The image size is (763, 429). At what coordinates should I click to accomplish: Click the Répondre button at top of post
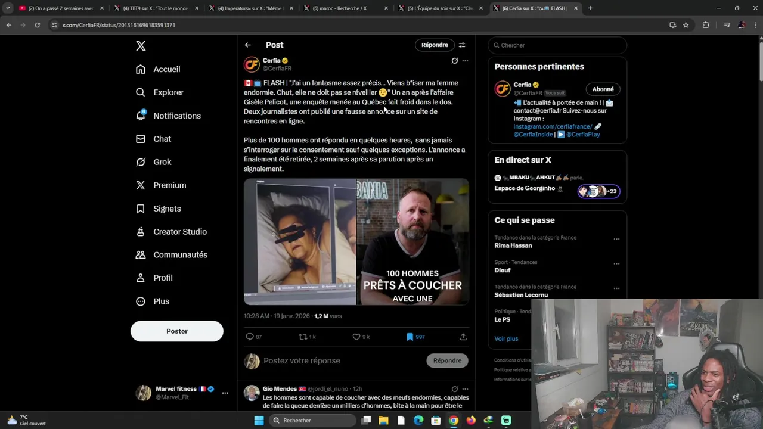435,45
